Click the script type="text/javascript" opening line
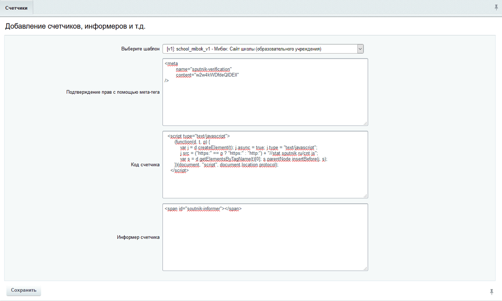This screenshot has width=502, height=301. pyautogui.click(x=199, y=136)
